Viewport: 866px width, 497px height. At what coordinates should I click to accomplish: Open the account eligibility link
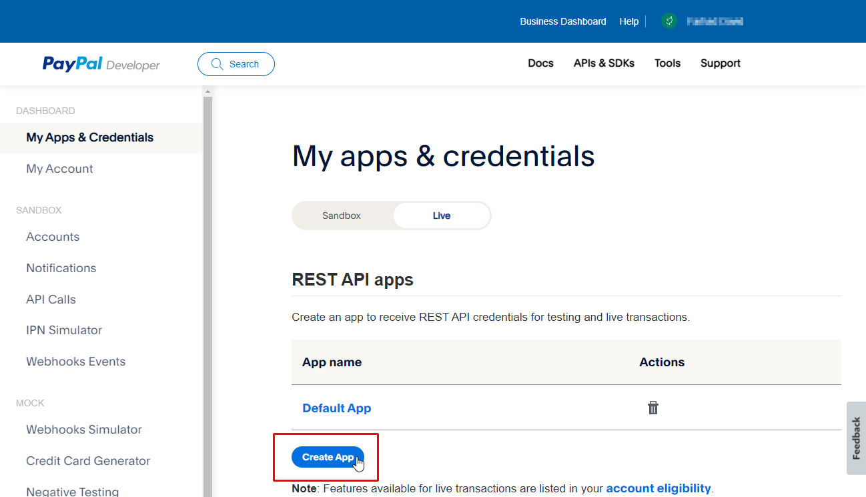click(659, 488)
